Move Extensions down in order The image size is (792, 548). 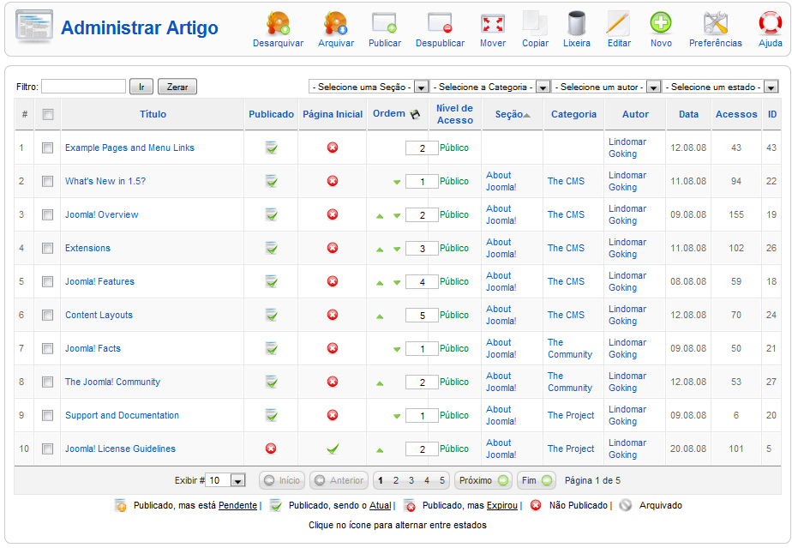(397, 250)
